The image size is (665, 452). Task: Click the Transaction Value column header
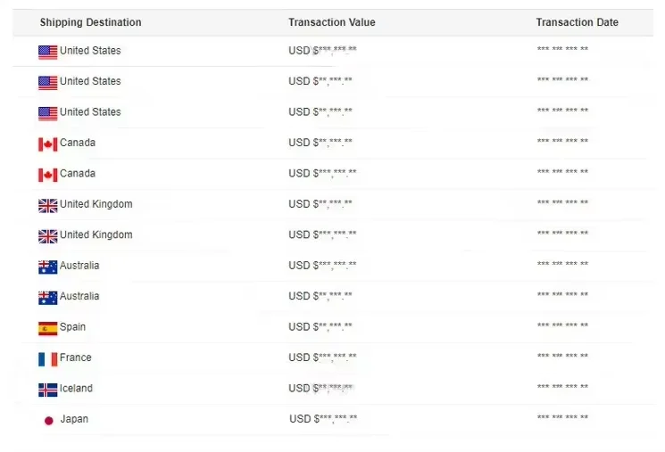click(x=331, y=22)
